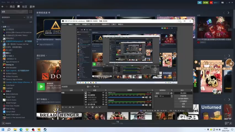Move source down in OBS sources panel

[x=100, y=107]
